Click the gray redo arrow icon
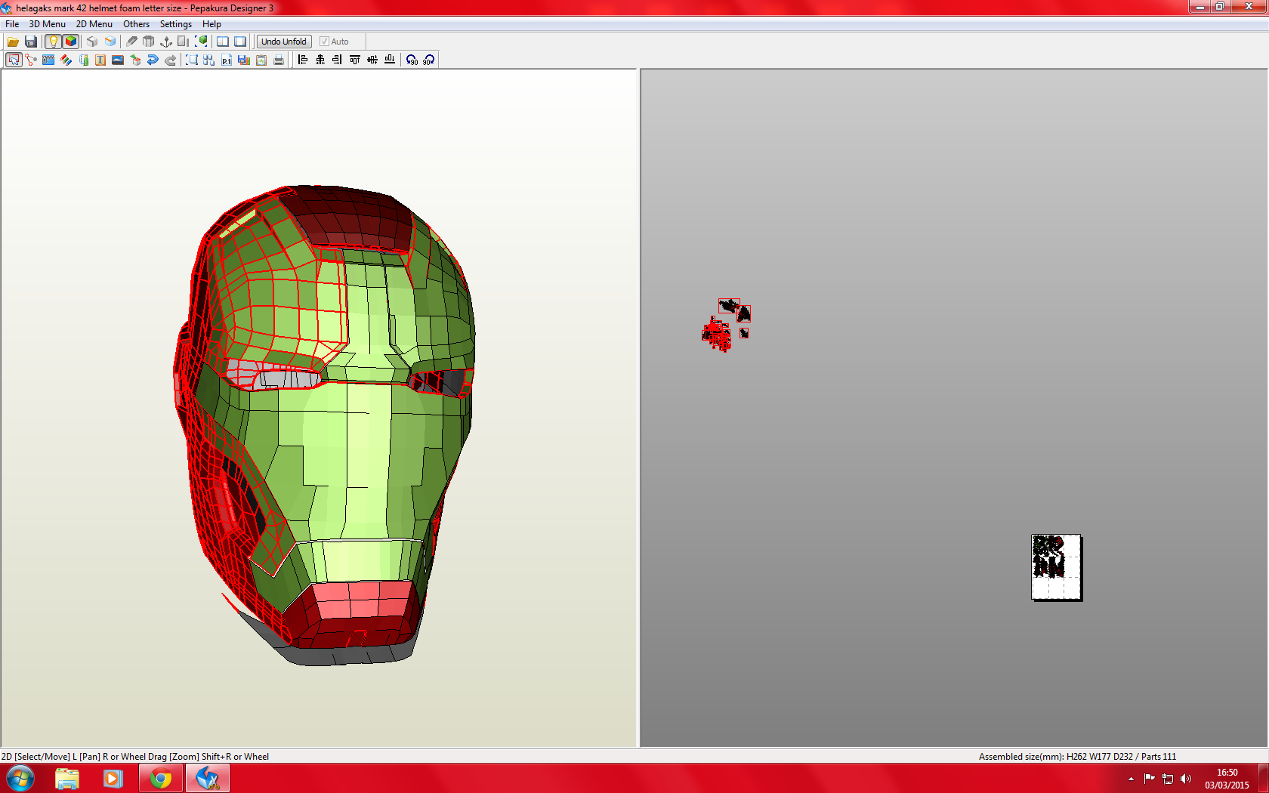Image resolution: width=1269 pixels, height=793 pixels. pyautogui.click(x=170, y=60)
